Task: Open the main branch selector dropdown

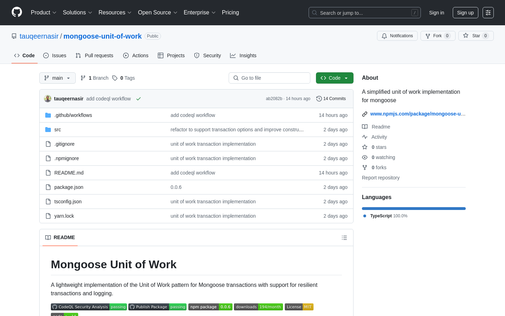Action: click(x=58, y=78)
